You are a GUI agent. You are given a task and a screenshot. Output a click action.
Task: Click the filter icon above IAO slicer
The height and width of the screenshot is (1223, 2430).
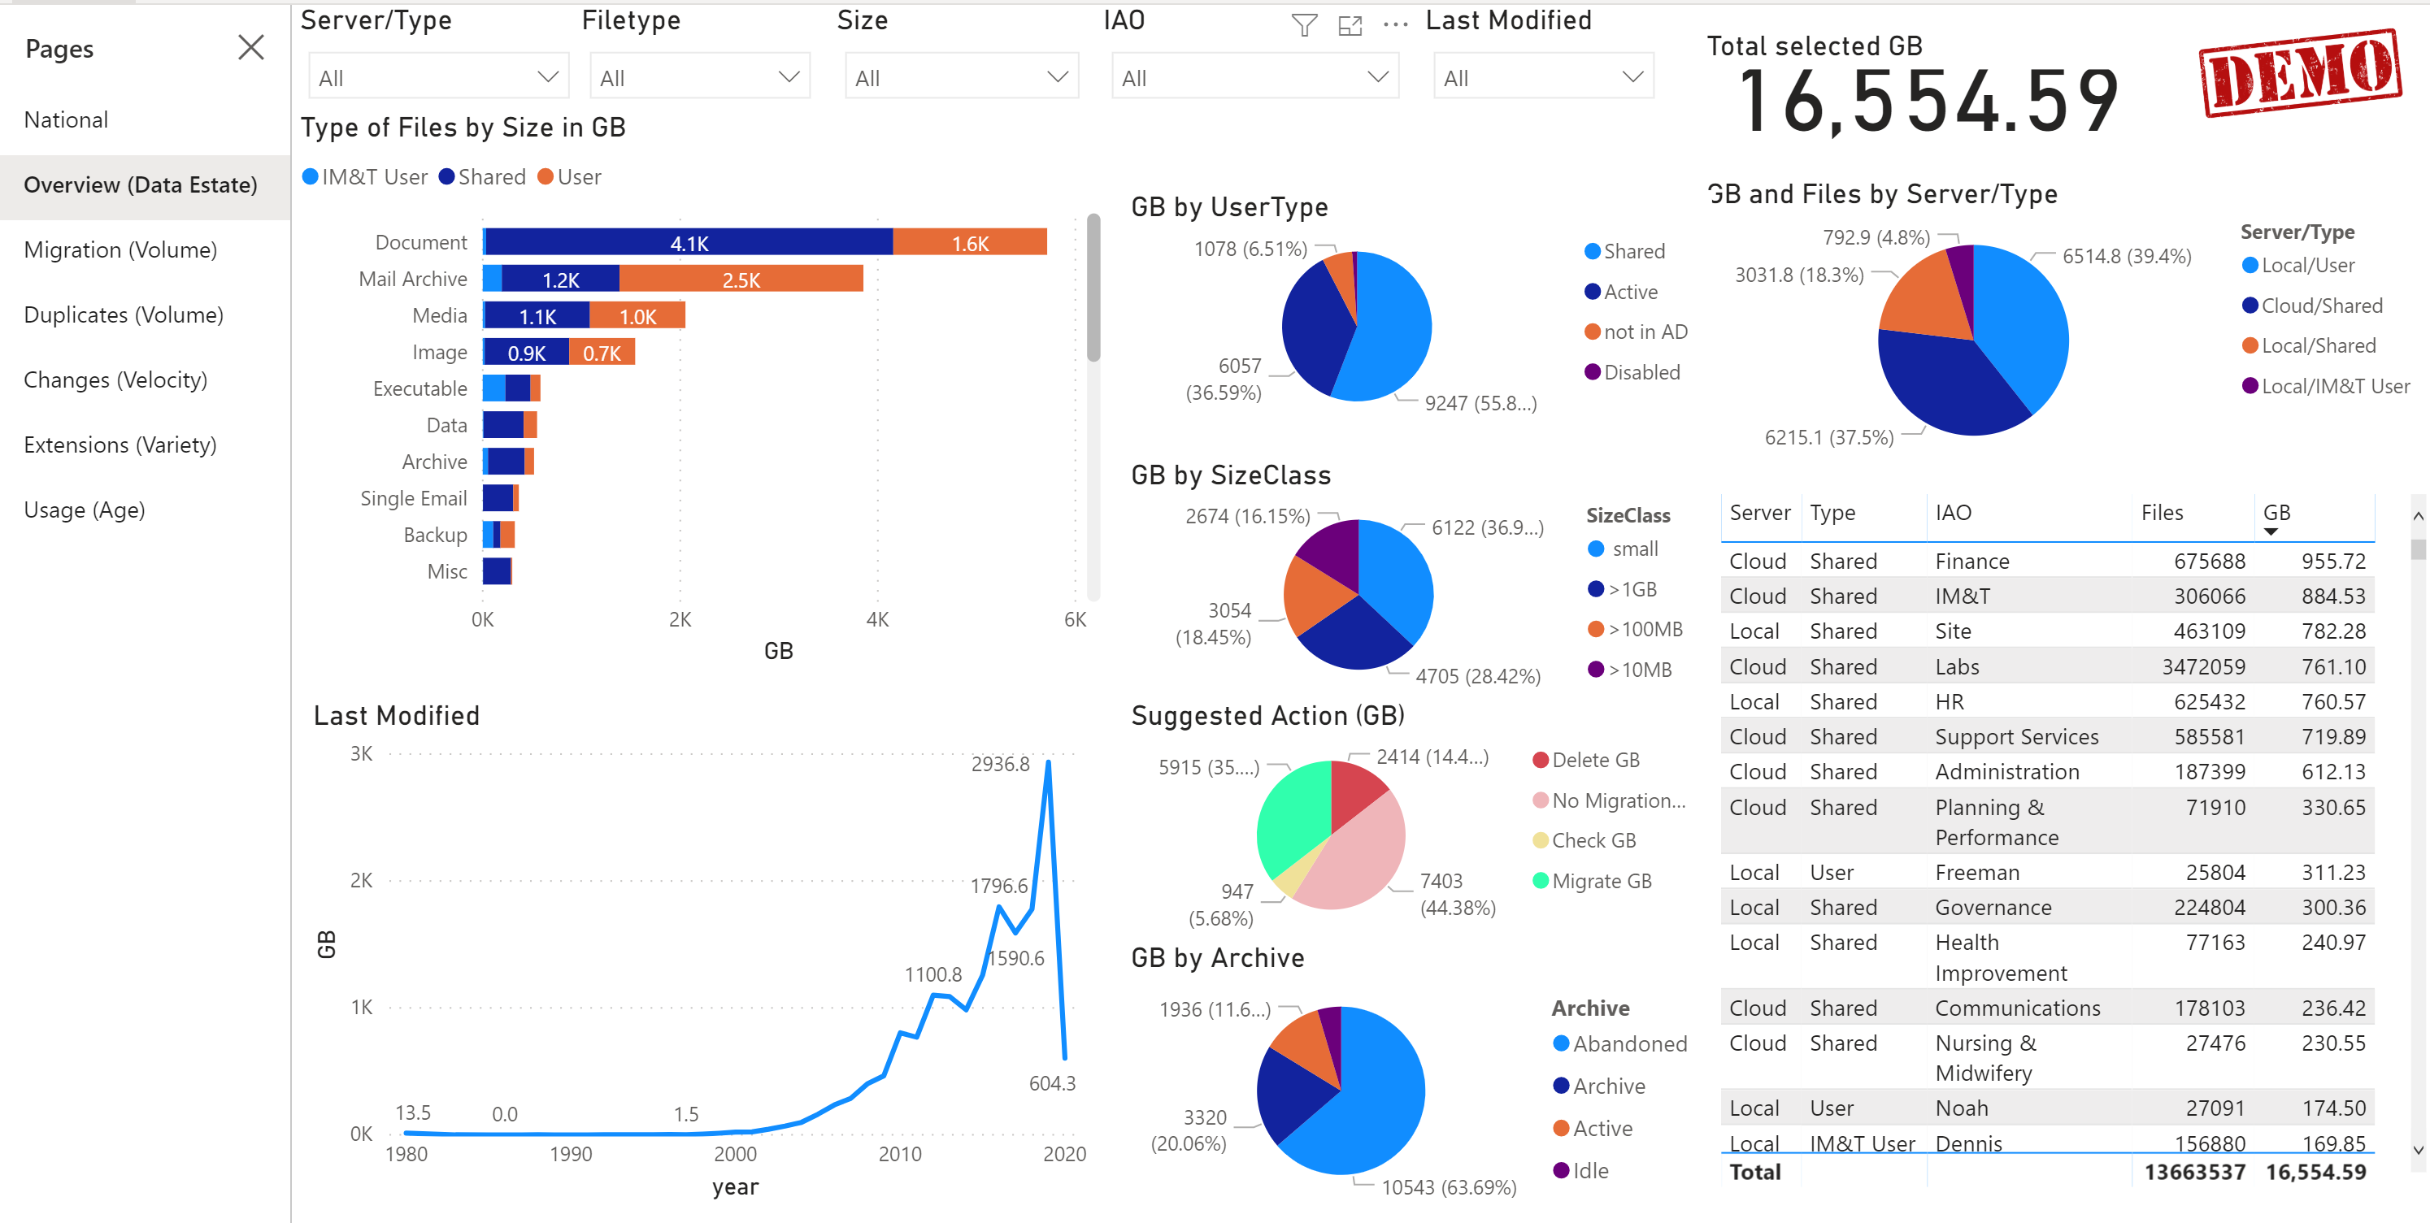(x=1304, y=25)
